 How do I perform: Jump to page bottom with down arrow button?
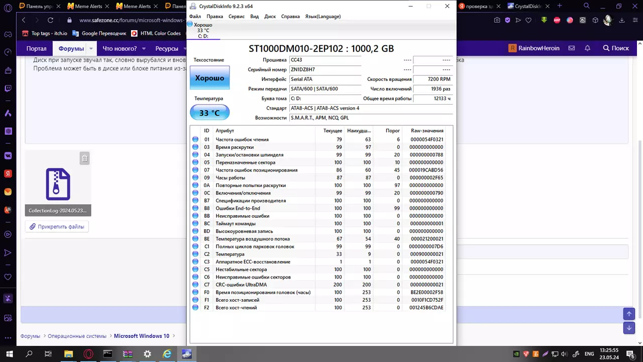click(x=629, y=328)
